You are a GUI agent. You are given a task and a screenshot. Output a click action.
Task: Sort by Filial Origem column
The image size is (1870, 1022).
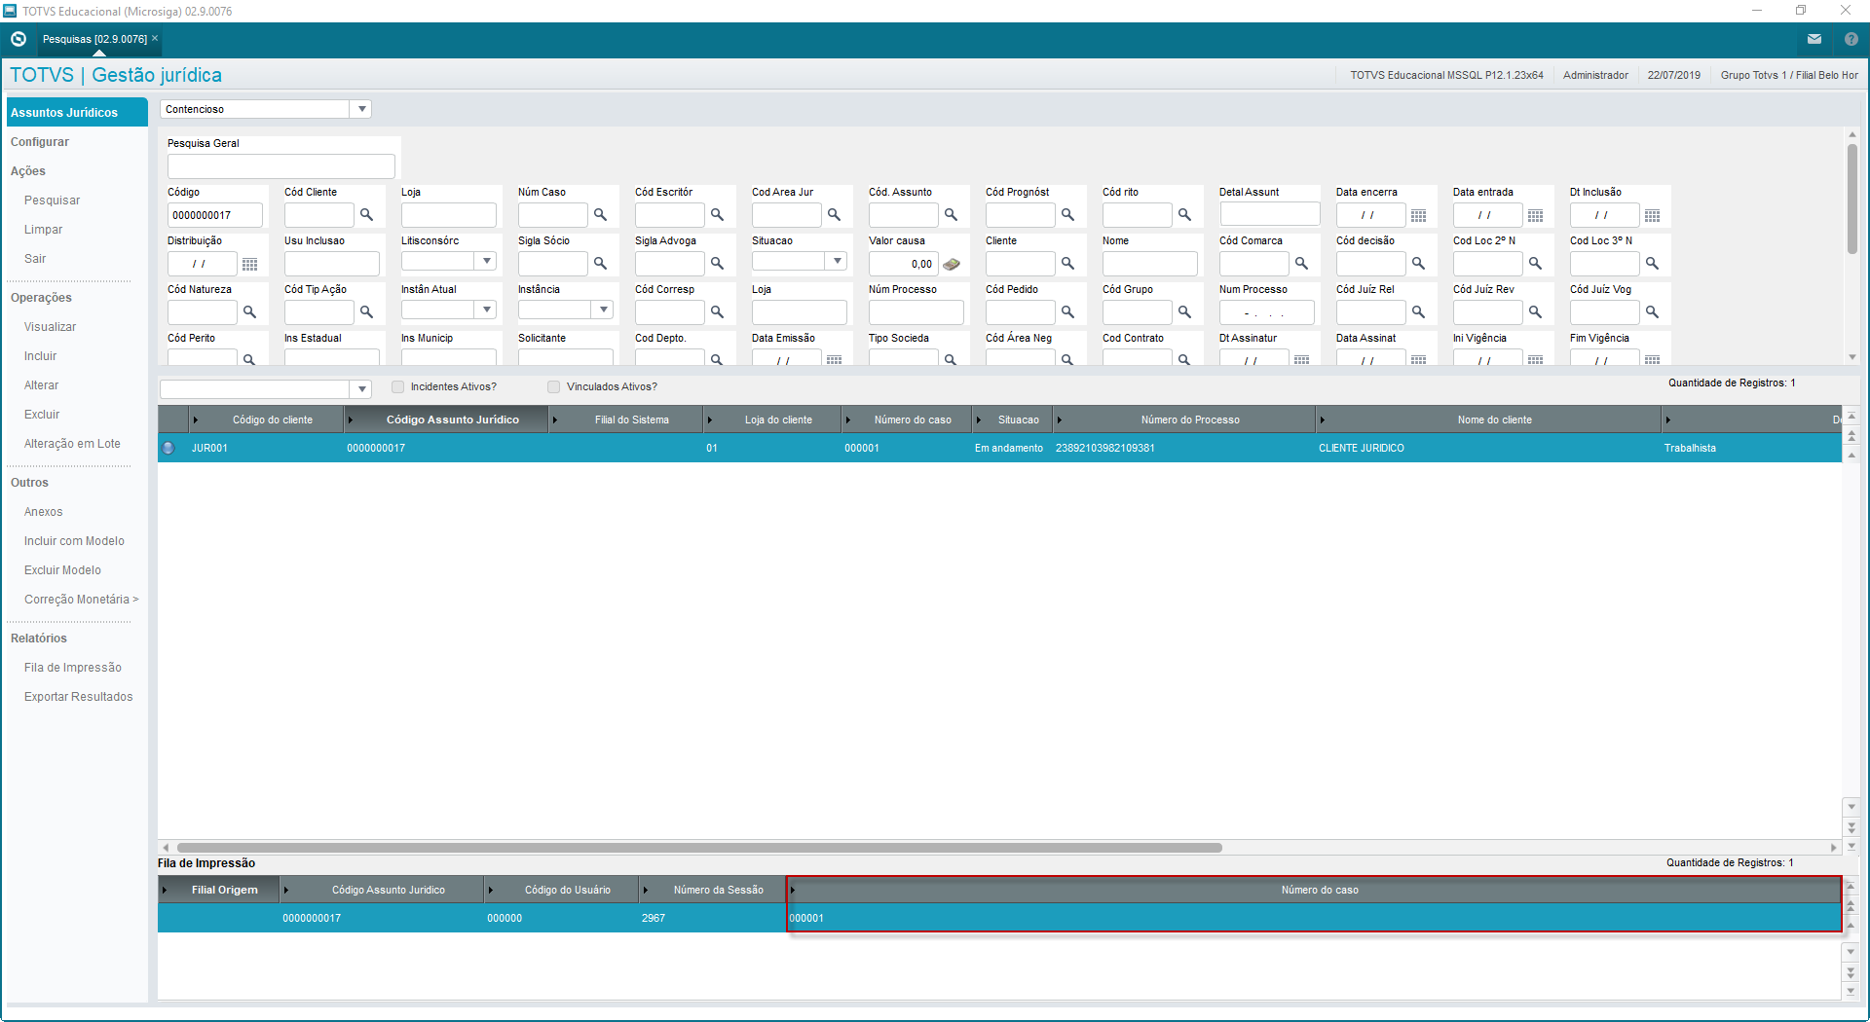(x=224, y=890)
